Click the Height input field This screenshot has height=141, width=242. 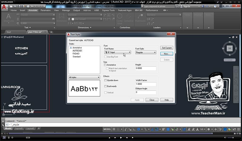tap(146, 68)
